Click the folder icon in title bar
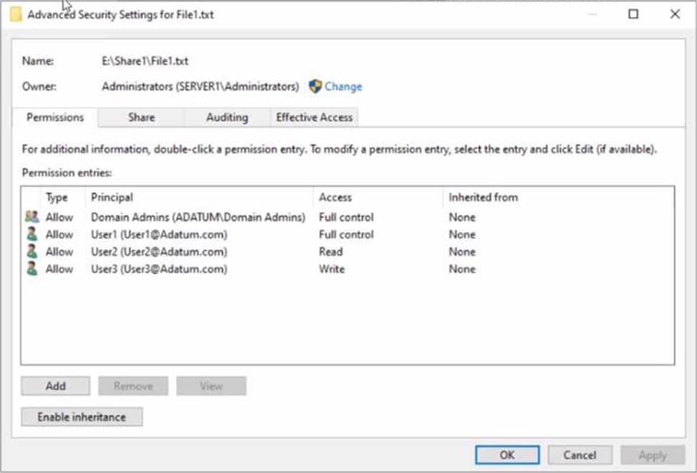The width and height of the screenshot is (697, 473). tap(16, 14)
